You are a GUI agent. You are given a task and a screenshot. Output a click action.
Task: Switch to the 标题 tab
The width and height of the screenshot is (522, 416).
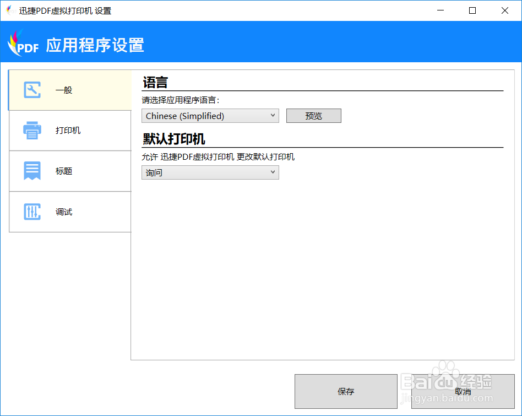(70, 171)
